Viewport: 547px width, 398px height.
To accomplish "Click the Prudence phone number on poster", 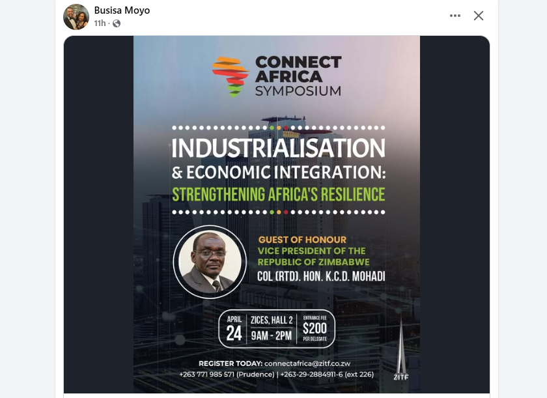I will coord(226,374).
